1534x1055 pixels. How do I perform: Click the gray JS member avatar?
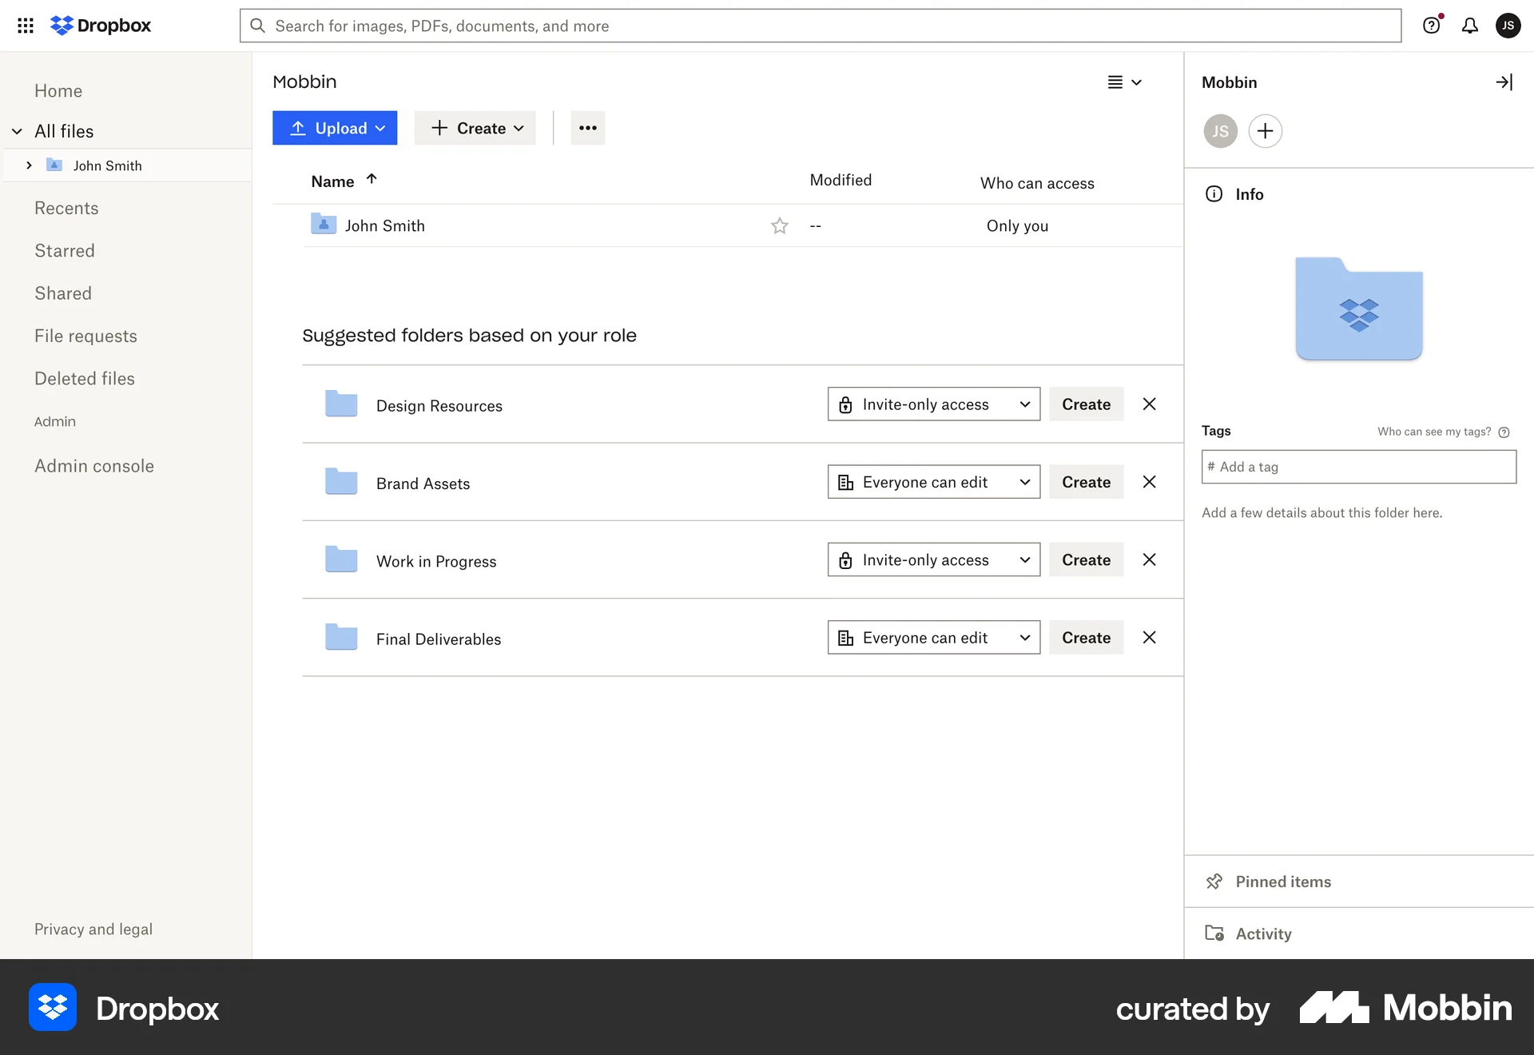tap(1221, 131)
